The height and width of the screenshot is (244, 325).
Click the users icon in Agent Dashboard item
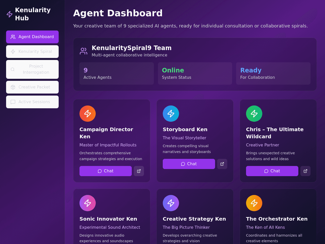13,37
